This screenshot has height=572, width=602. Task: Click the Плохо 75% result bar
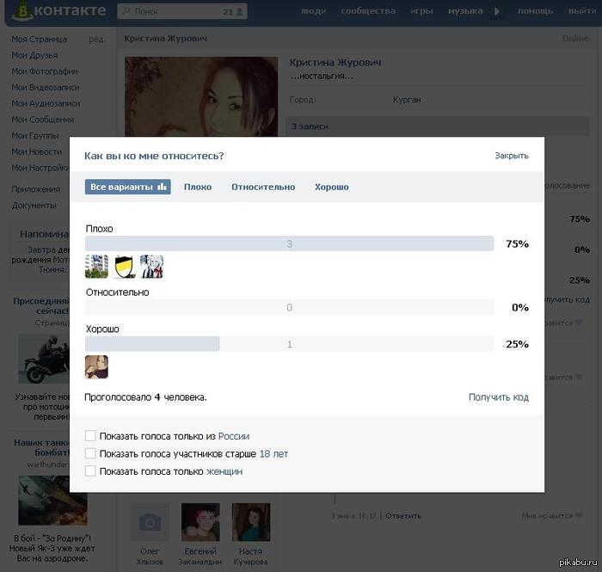(x=289, y=244)
